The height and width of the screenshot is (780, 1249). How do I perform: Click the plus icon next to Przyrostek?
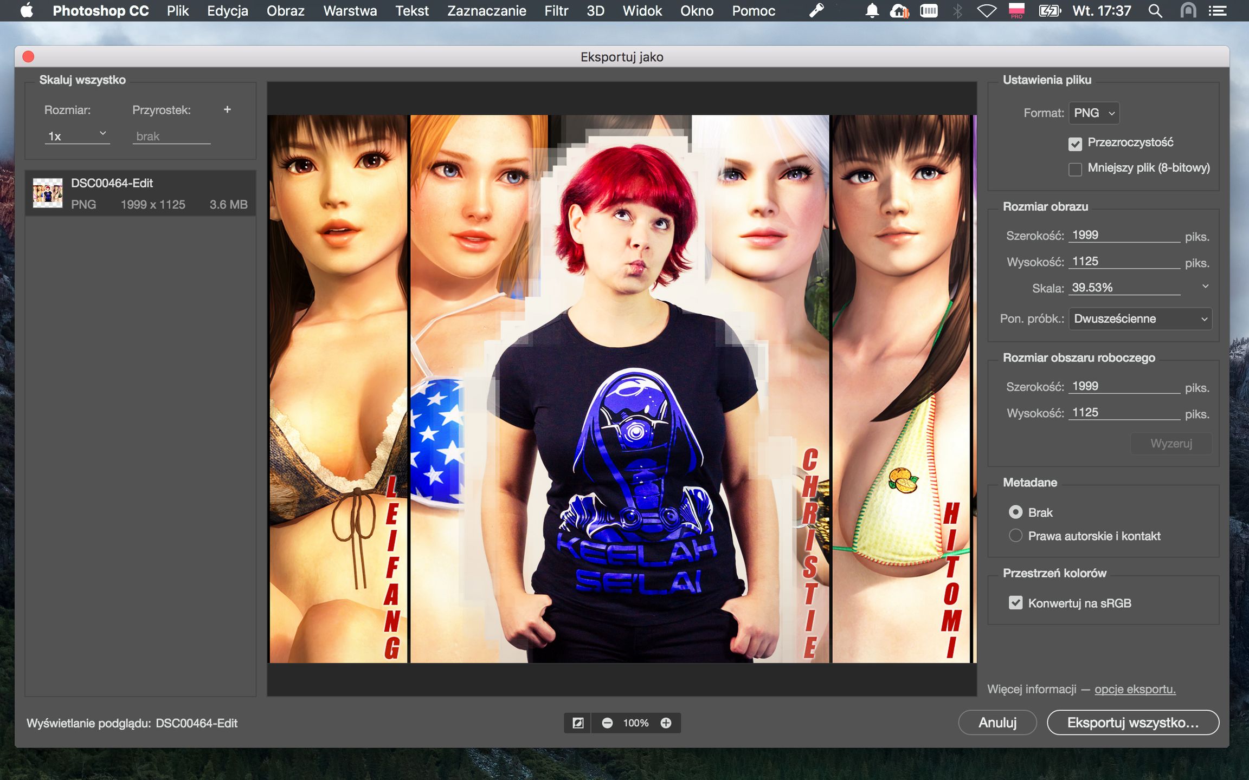point(227,109)
